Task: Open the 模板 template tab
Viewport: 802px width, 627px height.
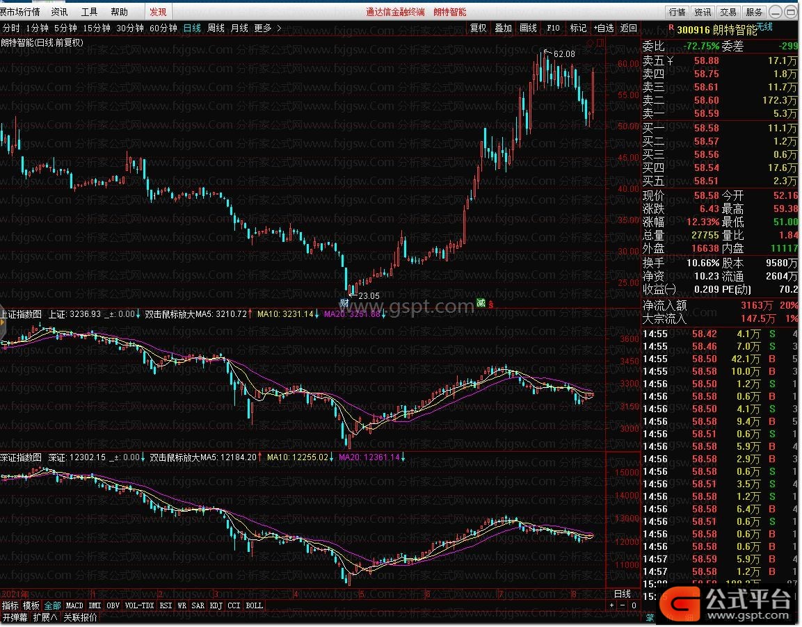Action: [x=31, y=605]
